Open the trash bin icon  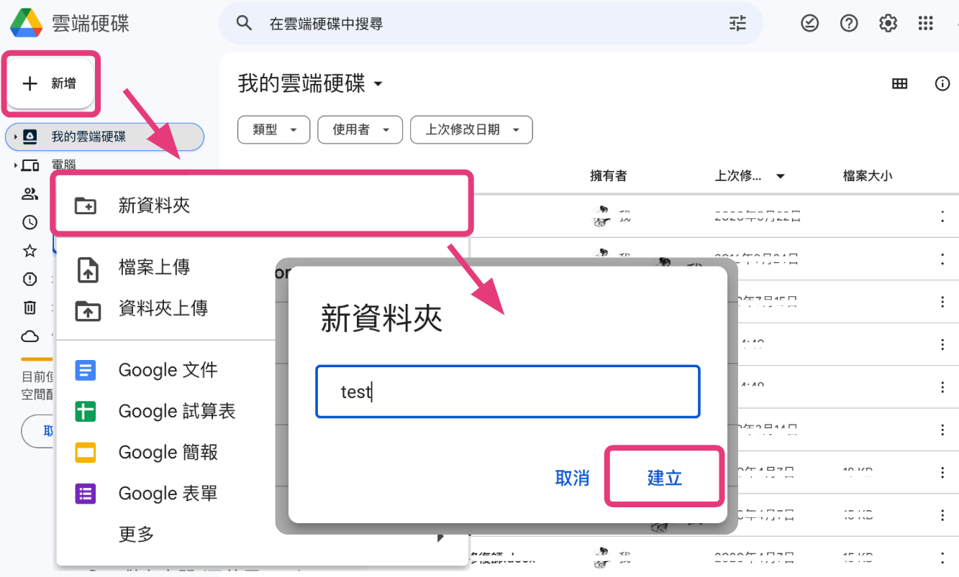point(29,308)
